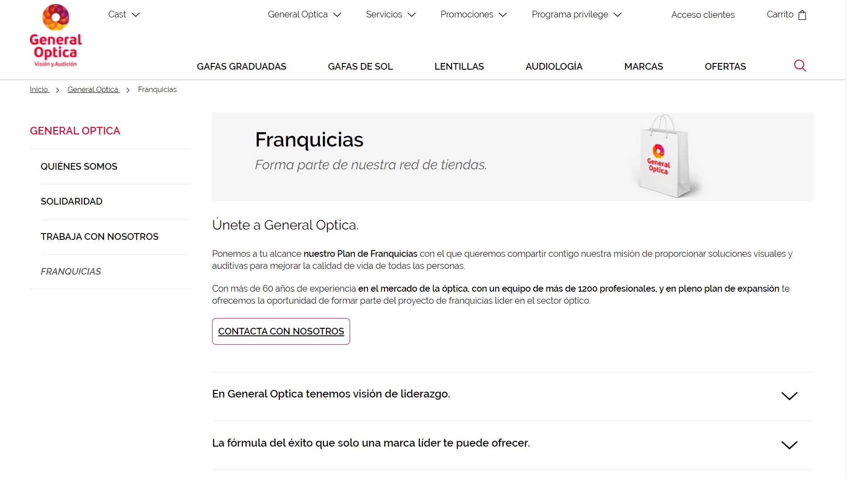This screenshot has height=481, width=848.
Task: Switch to the GAFAS DE SOL section
Action: point(360,66)
